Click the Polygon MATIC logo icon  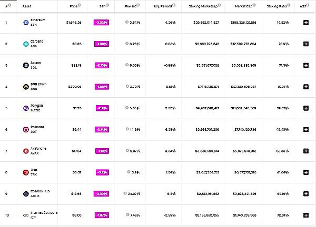[26, 108]
